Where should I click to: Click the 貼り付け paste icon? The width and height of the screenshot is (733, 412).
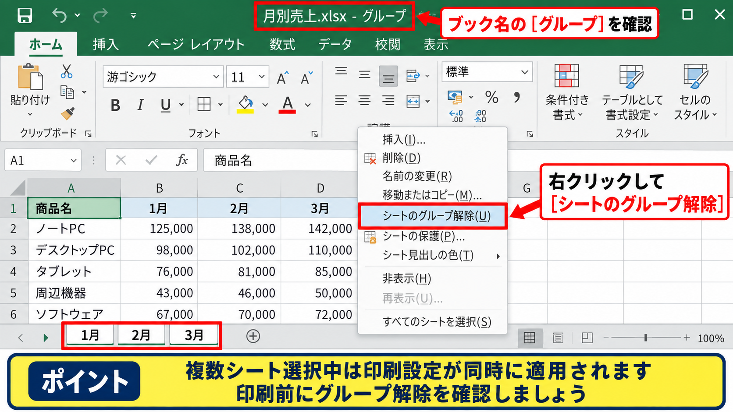coord(30,77)
